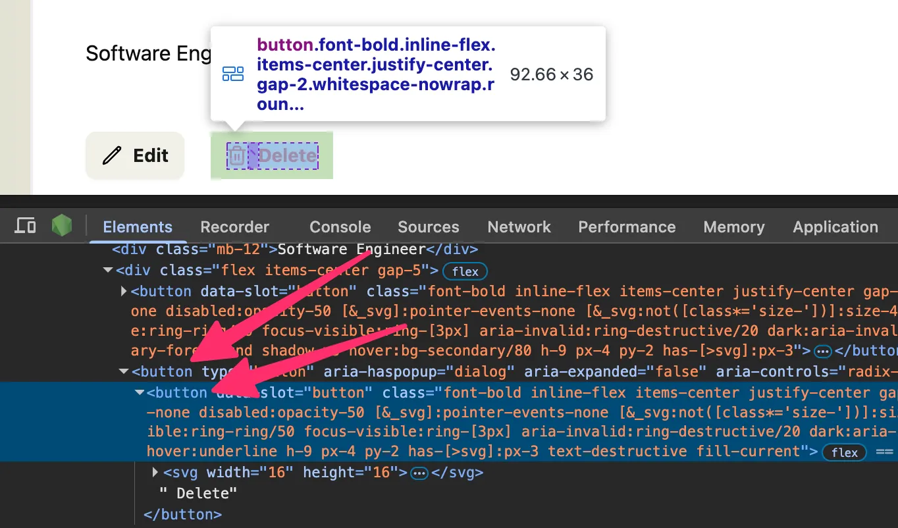Switch to the Console tab

point(340,227)
